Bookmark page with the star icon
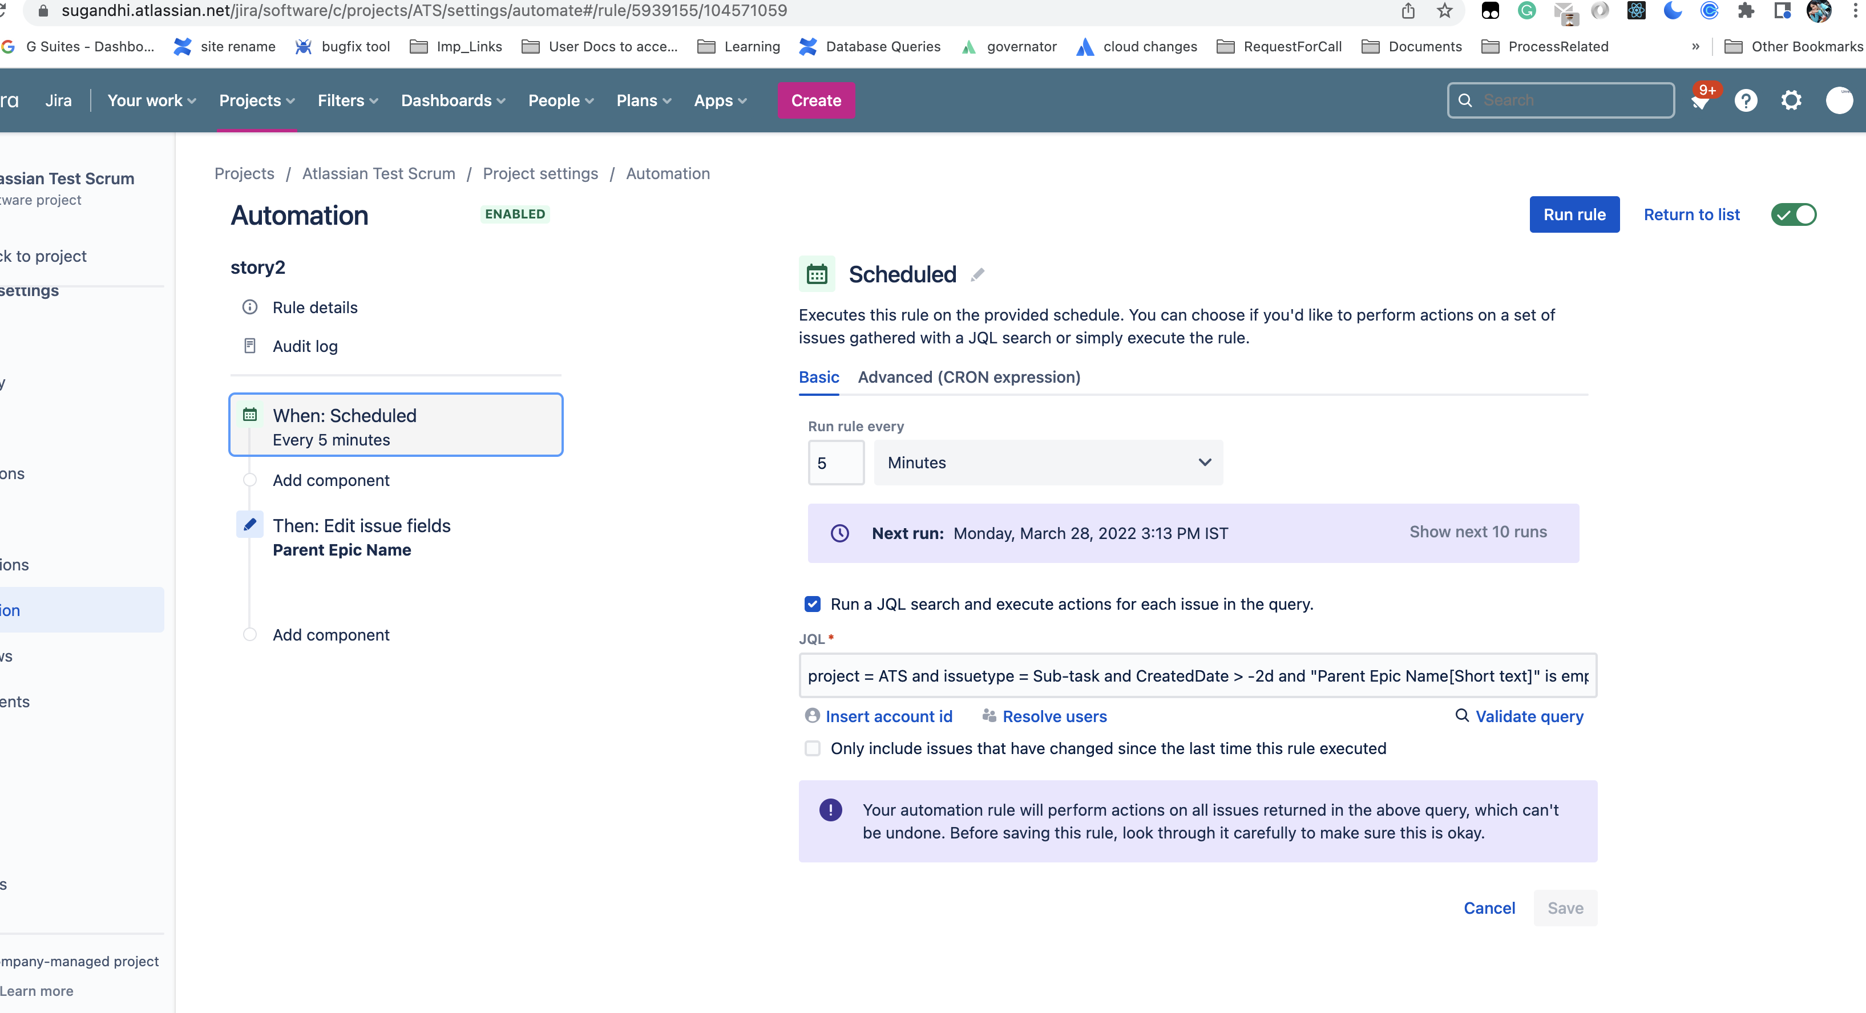Viewport: 1866px width, 1013px height. click(1444, 11)
